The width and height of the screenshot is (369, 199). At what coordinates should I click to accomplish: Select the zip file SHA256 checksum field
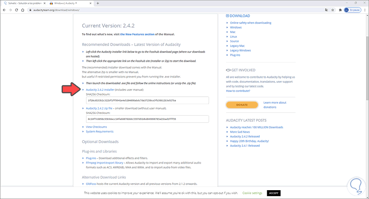click(x=147, y=119)
